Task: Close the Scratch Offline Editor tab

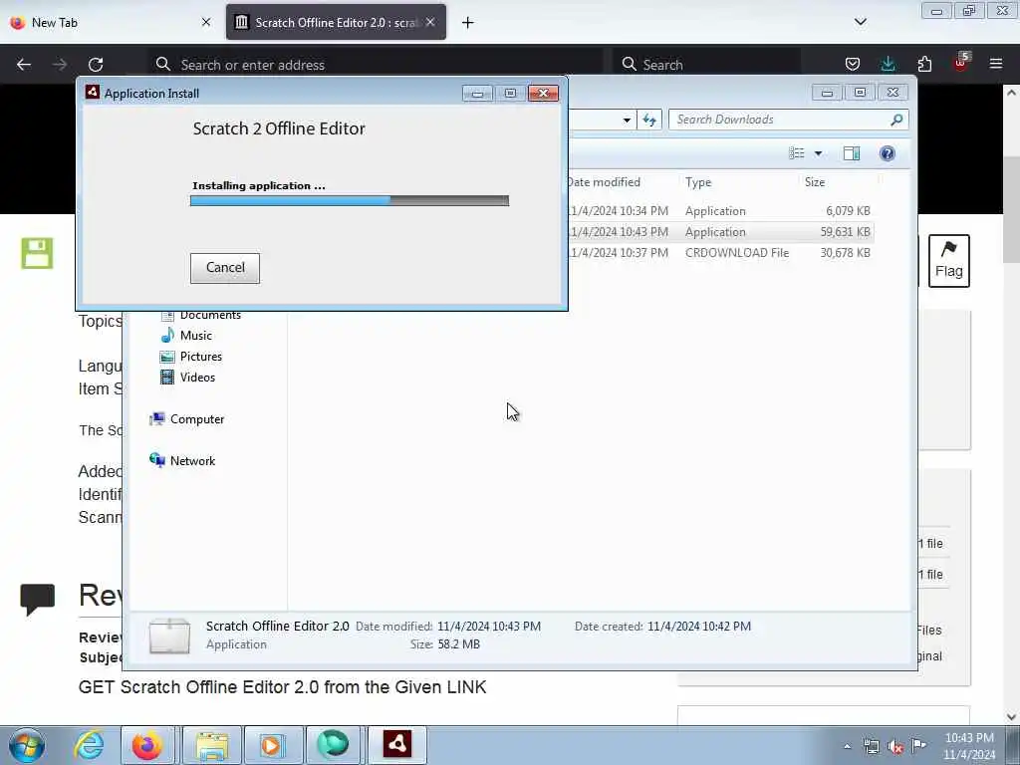Action: click(x=430, y=22)
